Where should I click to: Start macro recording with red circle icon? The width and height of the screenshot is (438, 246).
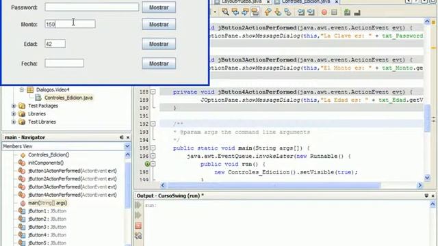point(324,12)
